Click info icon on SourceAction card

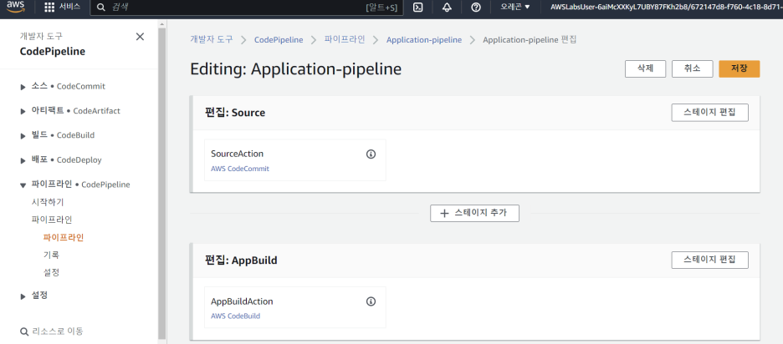[371, 154]
